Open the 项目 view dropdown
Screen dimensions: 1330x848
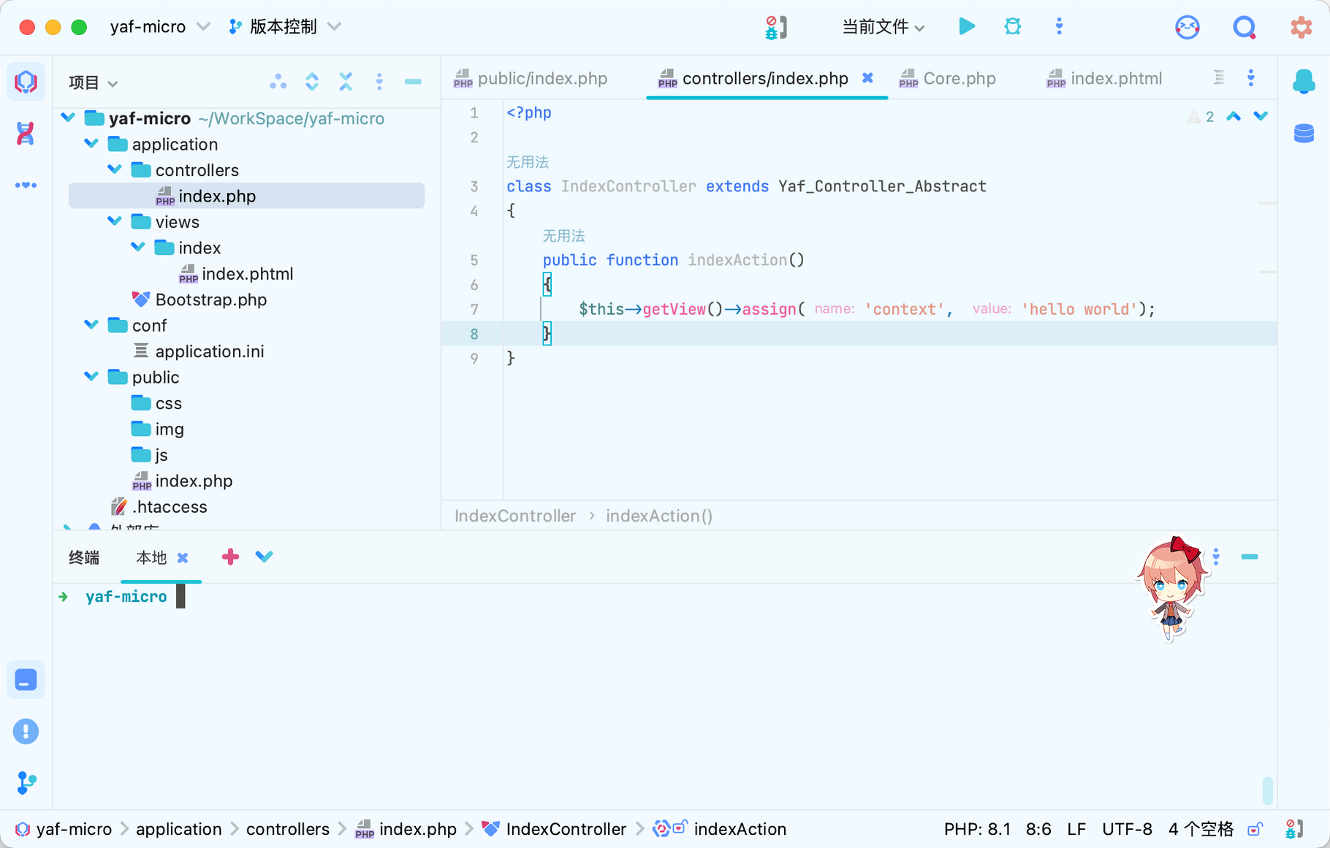(93, 83)
